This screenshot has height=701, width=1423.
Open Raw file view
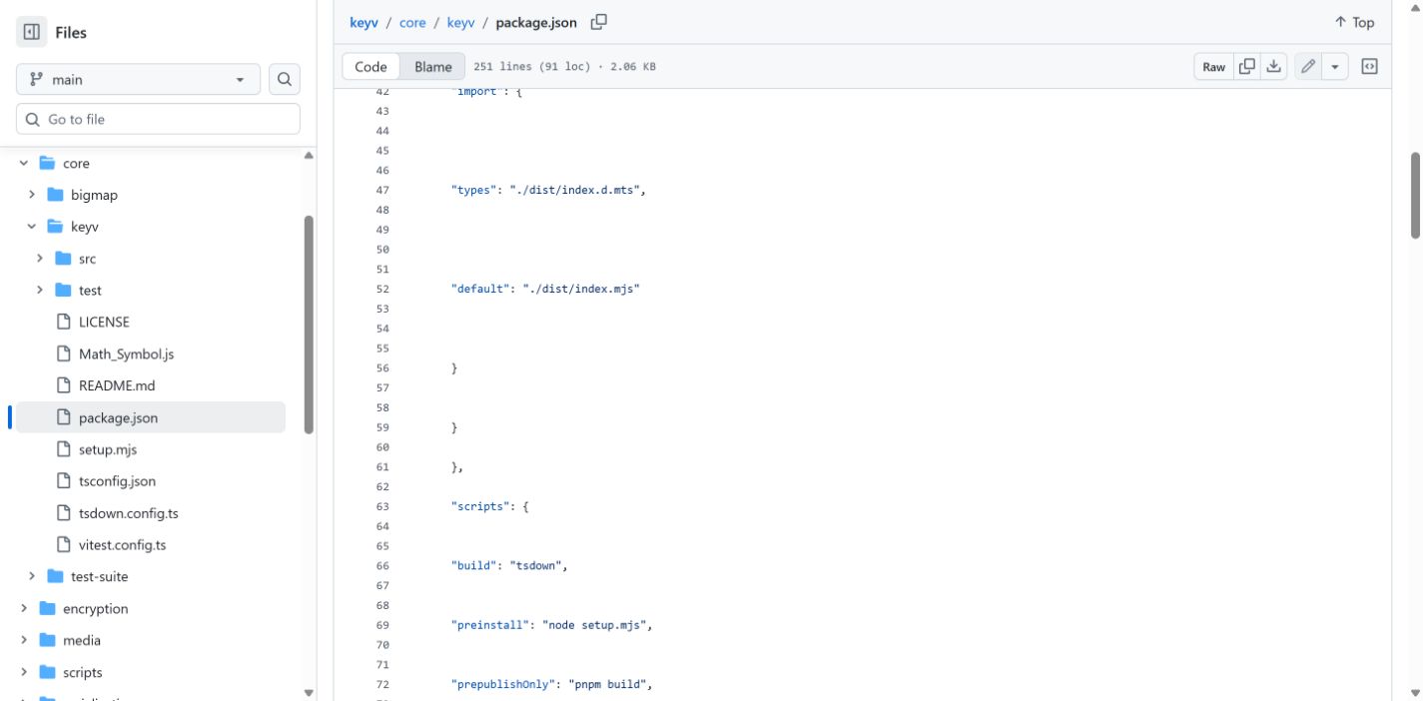point(1214,67)
